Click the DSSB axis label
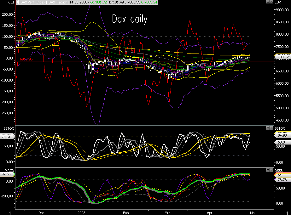The height and width of the screenshot is (215, 291). point(279,171)
